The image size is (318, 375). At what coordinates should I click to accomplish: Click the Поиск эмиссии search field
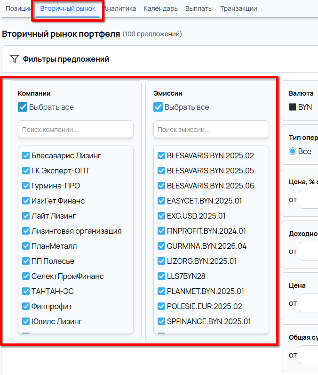(x=211, y=129)
